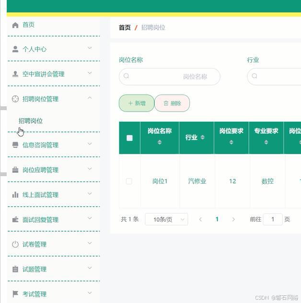This screenshot has height=303, width=301.
Task: Click 招聘岗位 breadcrumb text
Action: (153, 28)
